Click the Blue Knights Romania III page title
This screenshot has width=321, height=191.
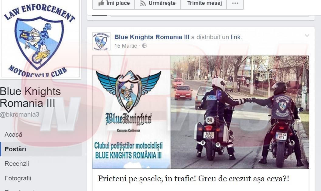(x=30, y=97)
